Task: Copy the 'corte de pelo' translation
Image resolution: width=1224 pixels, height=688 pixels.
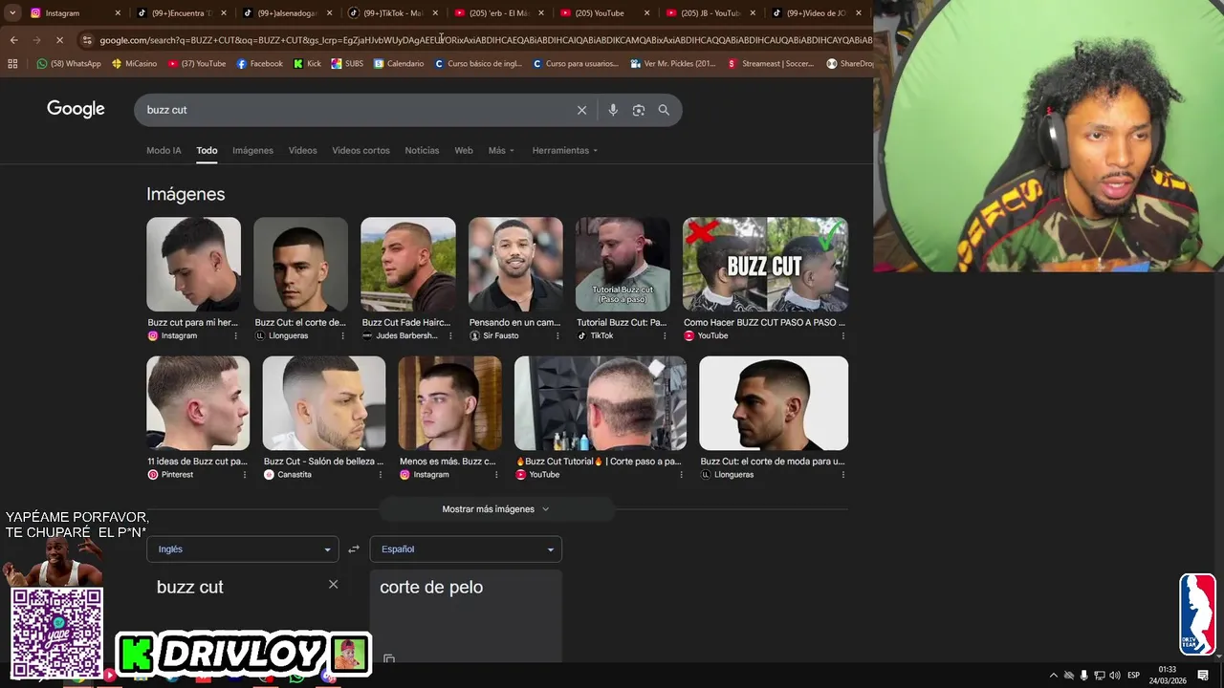Action: click(389, 658)
